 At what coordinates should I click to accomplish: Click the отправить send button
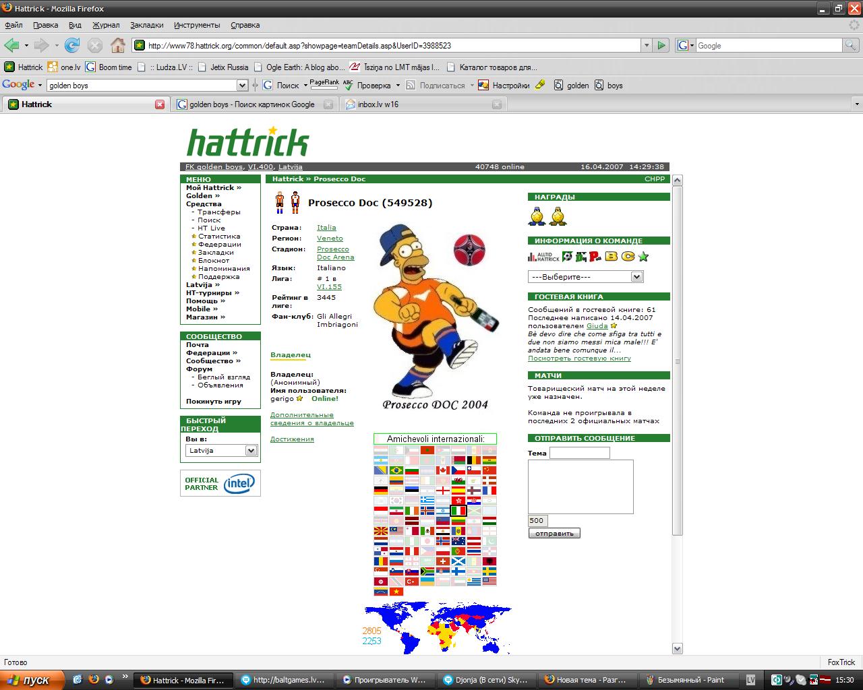click(554, 533)
